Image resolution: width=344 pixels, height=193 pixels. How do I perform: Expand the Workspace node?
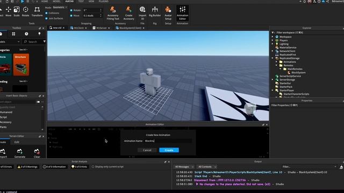pyautogui.click(x=273, y=37)
